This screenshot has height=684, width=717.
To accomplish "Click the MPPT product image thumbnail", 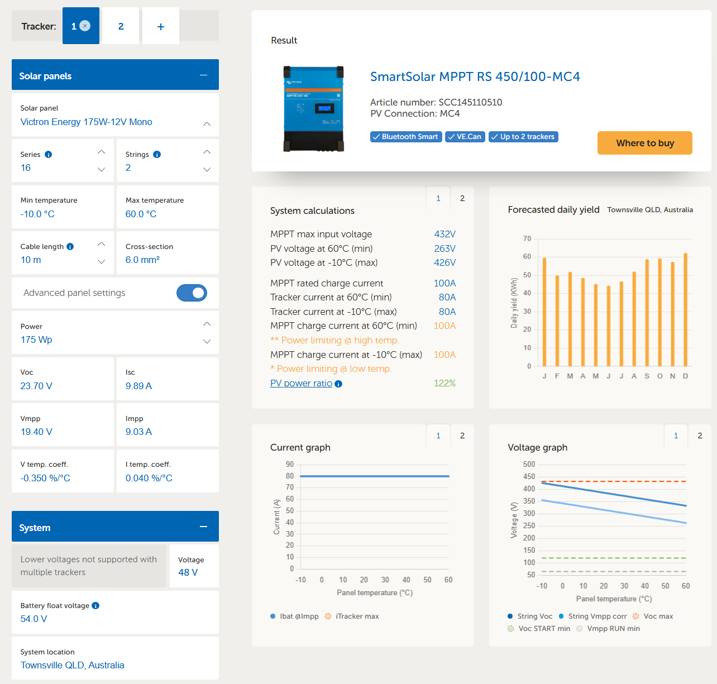I will click(313, 109).
